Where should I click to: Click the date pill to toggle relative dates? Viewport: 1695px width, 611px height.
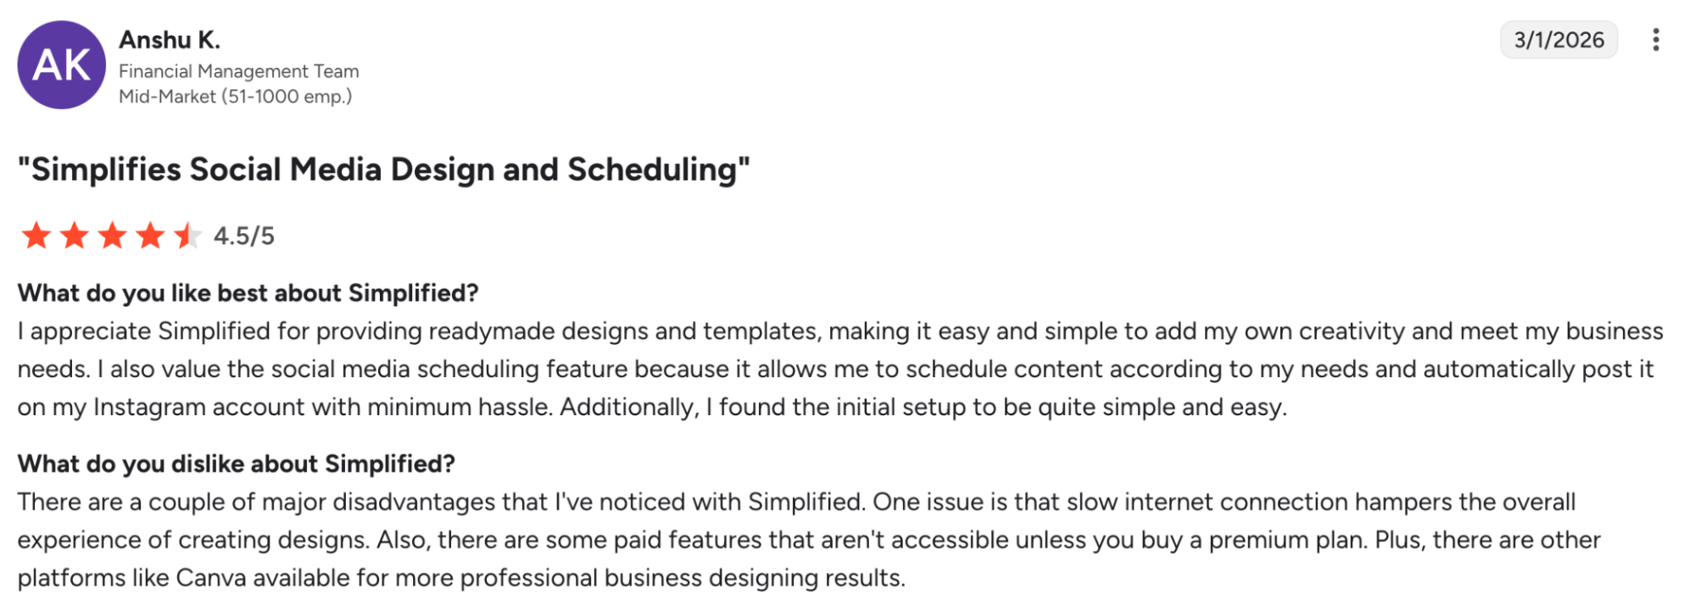(1558, 39)
